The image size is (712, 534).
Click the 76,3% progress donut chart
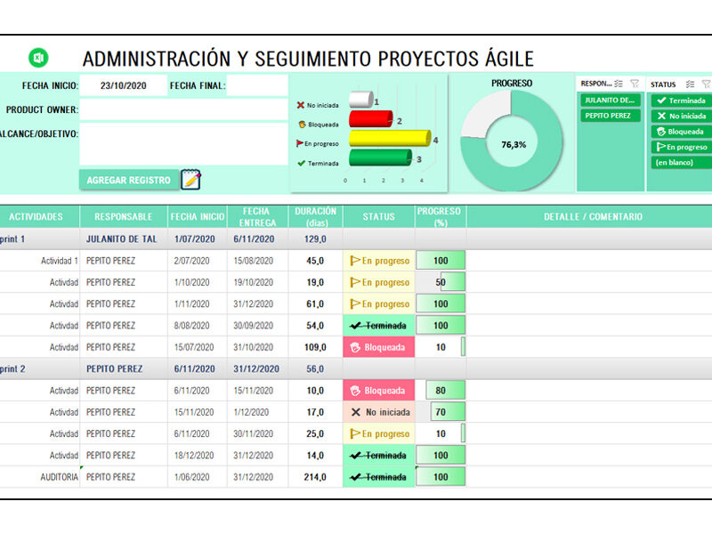point(512,141)
